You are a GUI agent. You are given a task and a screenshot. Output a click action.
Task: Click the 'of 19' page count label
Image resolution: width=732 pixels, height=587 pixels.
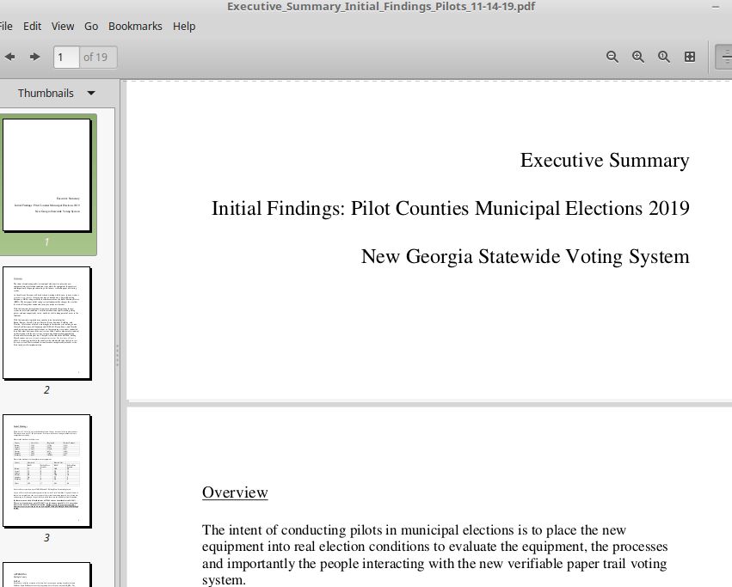pos(95,57)
